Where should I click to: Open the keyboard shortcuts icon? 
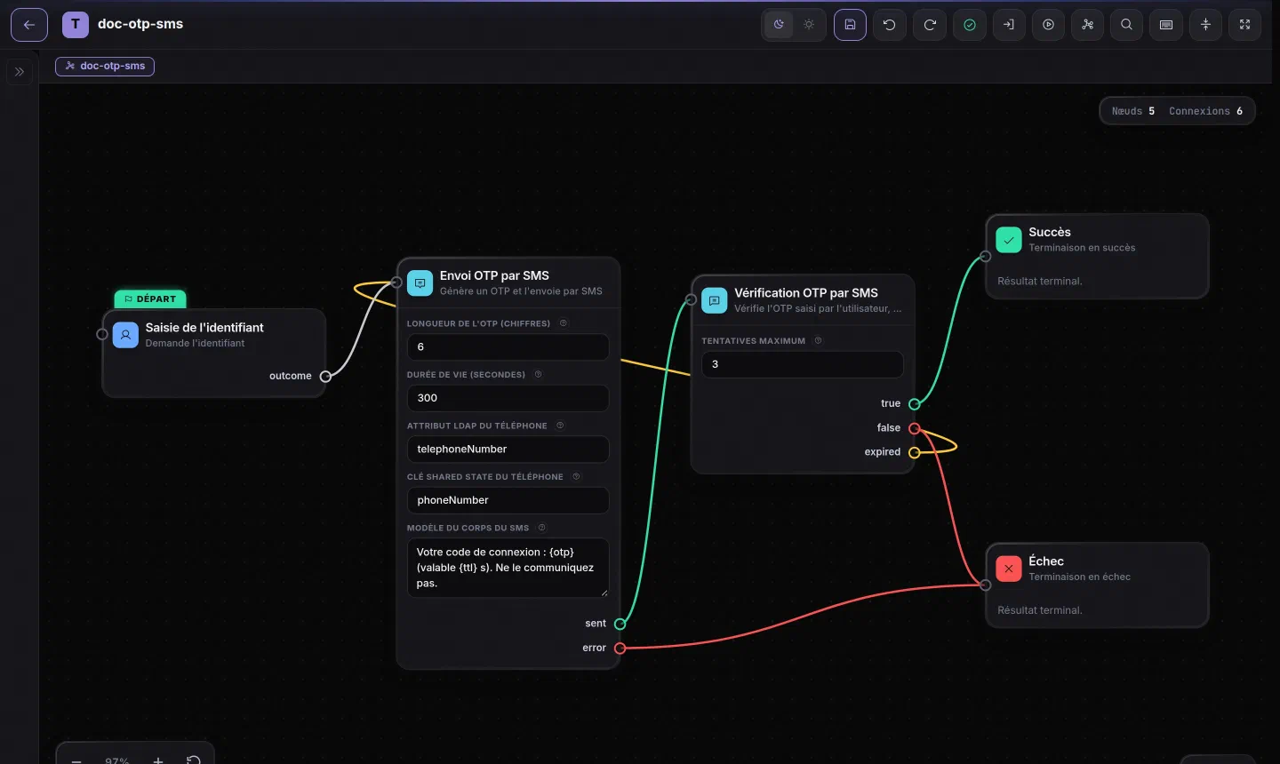pos(1166,25)
